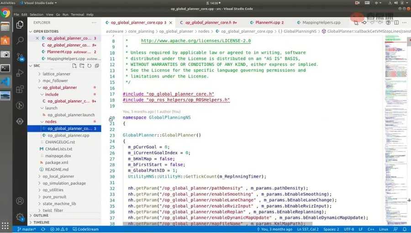
Task: Open Files app in Ubuntu dock
Action: [x=5, y=27]
